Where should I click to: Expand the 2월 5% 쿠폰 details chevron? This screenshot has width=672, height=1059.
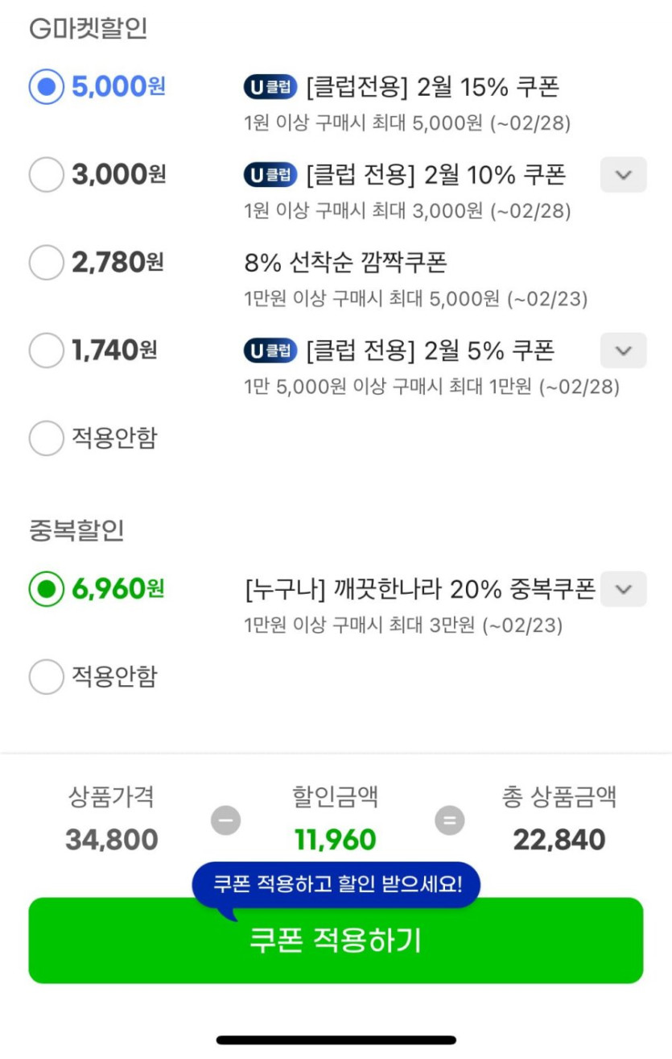tap(623, 351)
